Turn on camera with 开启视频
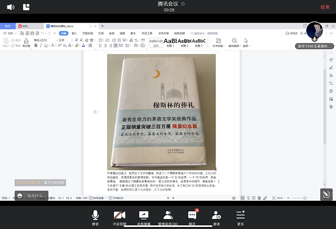This screenshot has width=336, height=229. coord(120,217)
